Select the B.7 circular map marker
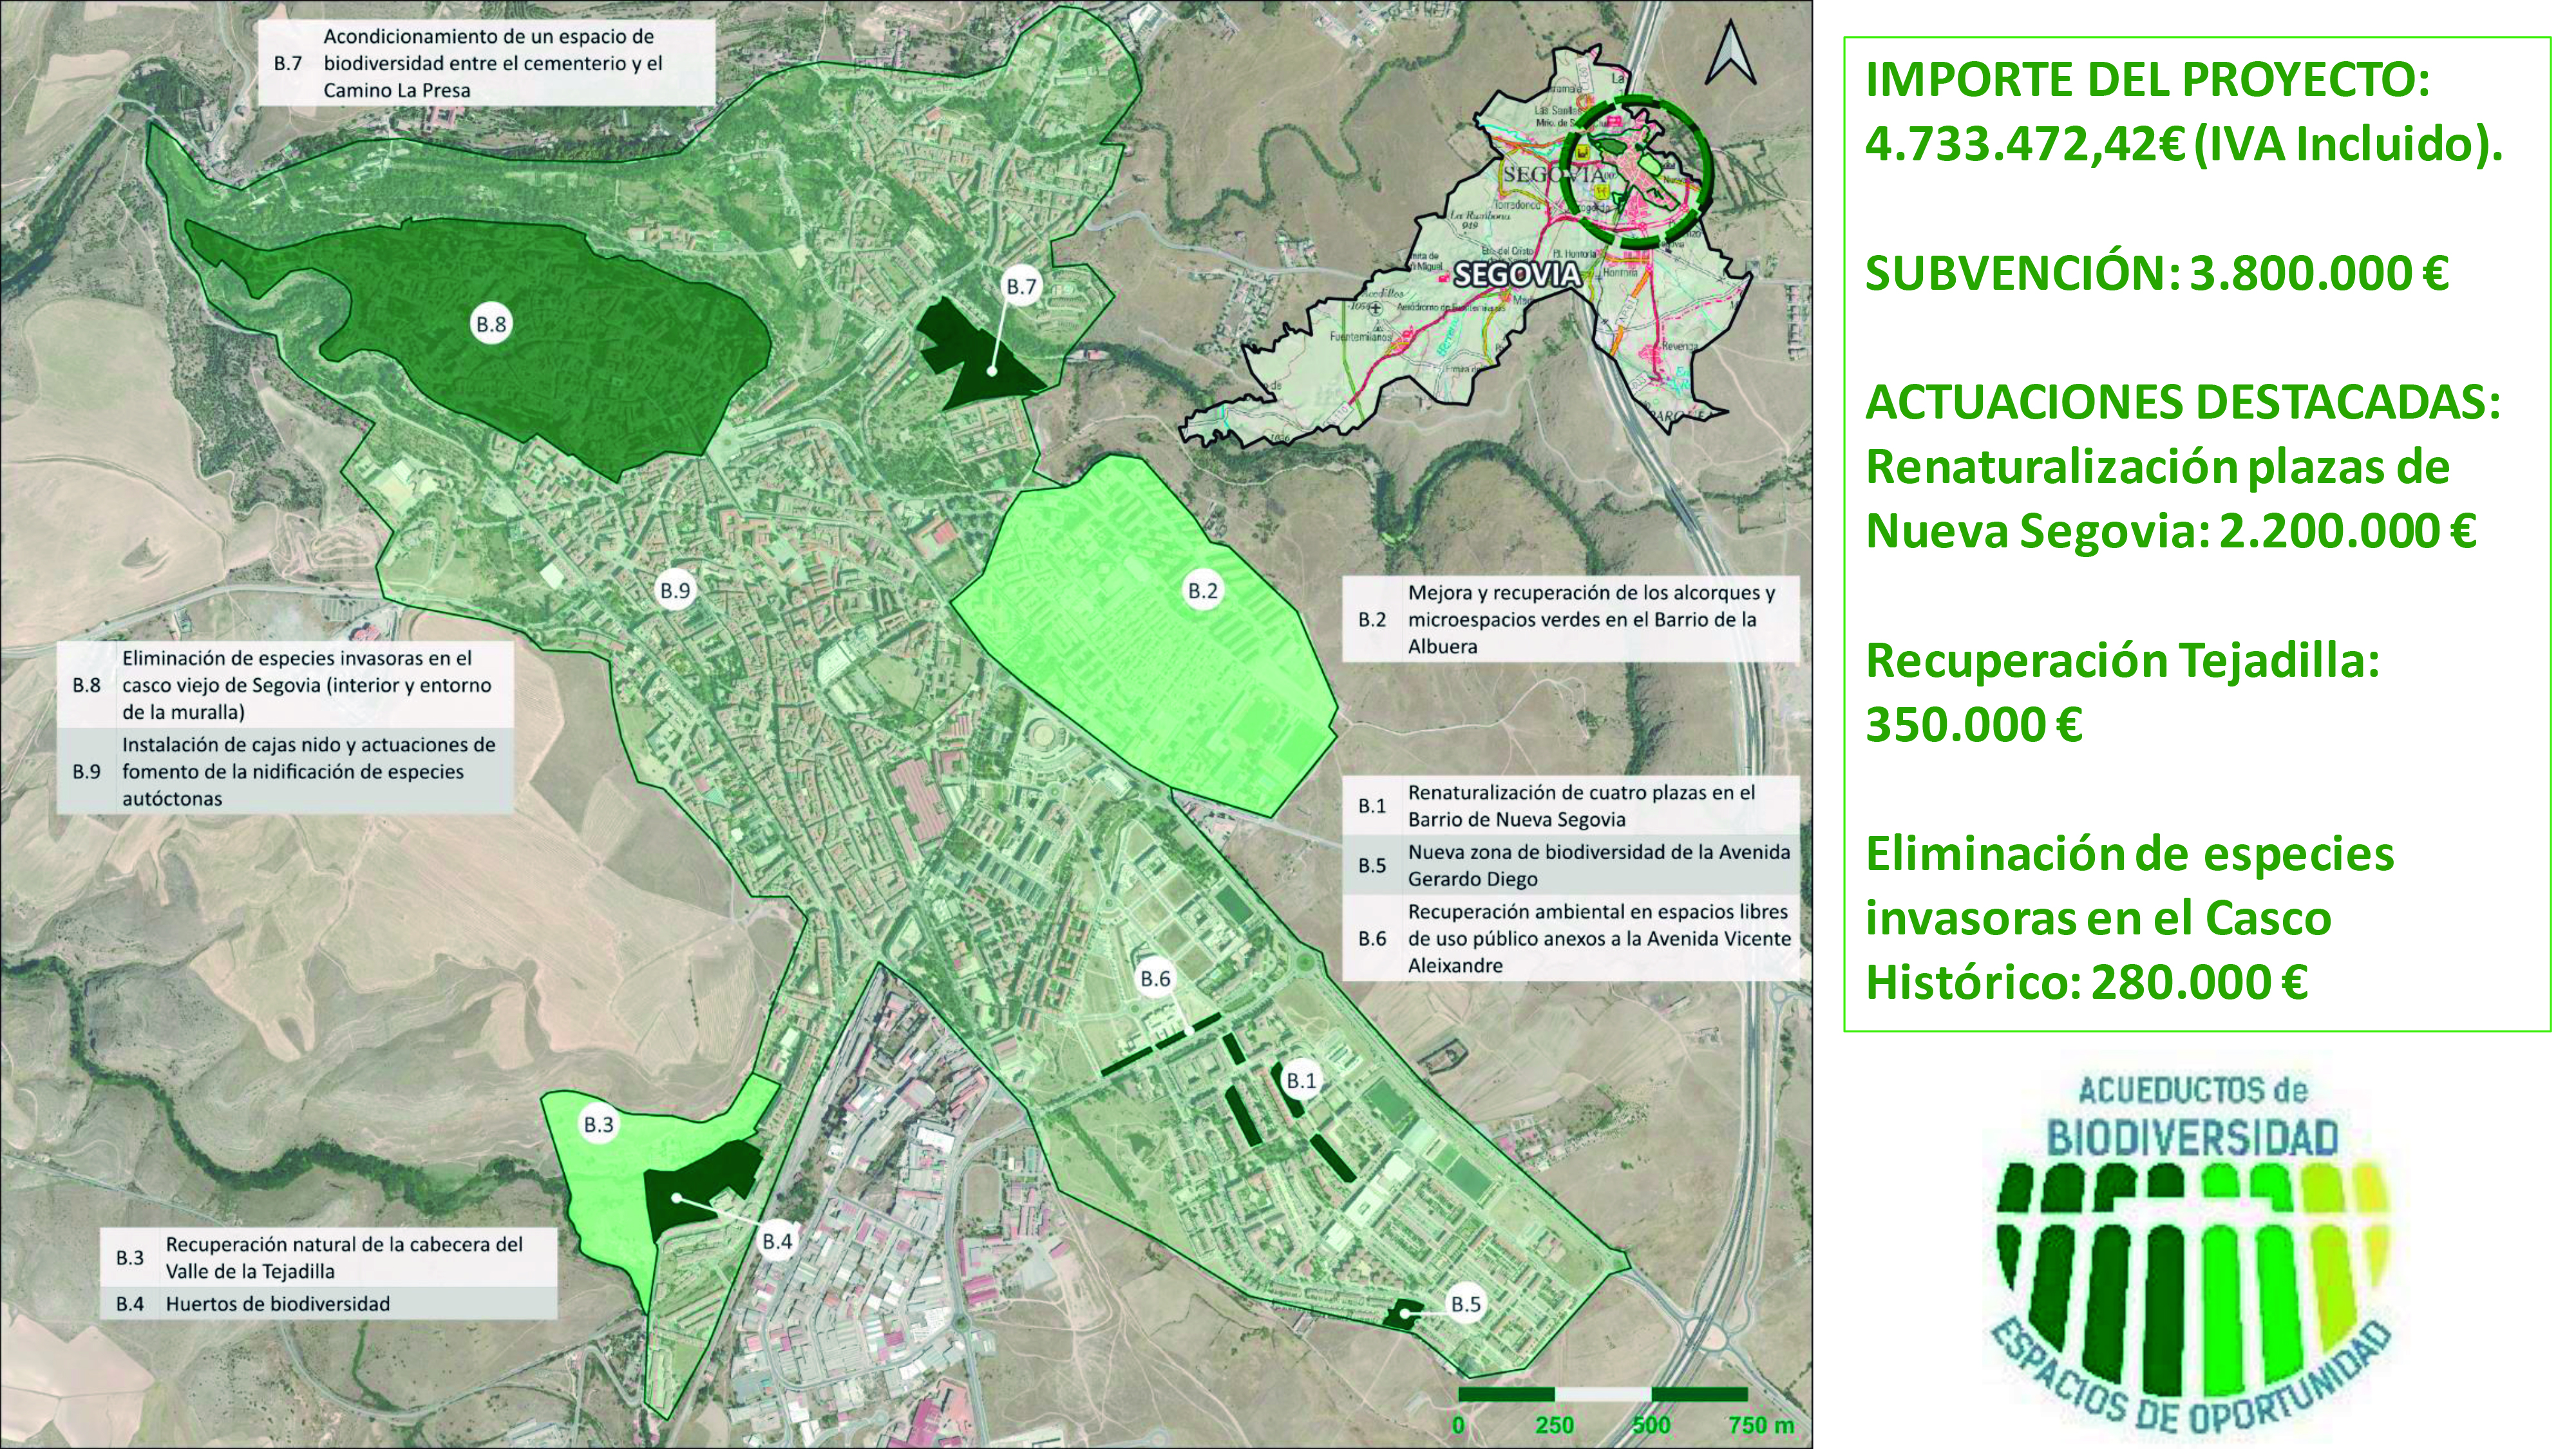This screenshot has height=1449, width=2576. (x=1021, y=287)
